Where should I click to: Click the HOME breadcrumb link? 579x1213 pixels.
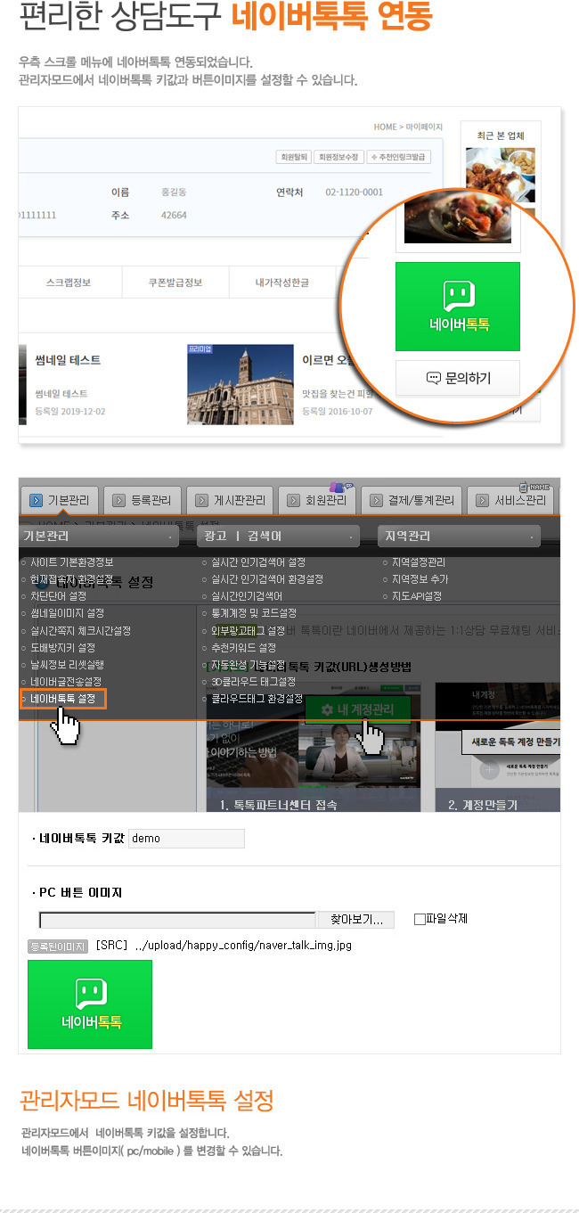point(385,127)
